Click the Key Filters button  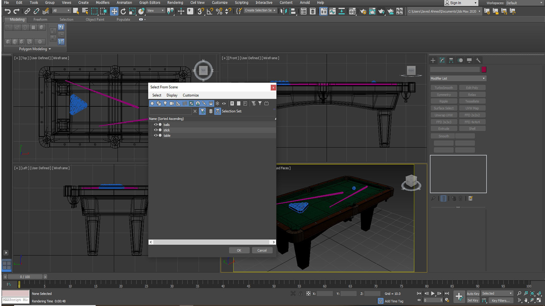pos(501,301)
